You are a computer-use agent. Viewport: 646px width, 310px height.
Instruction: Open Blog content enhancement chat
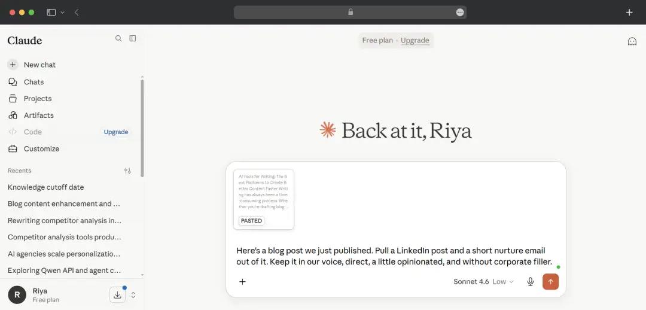click(64, 203)
